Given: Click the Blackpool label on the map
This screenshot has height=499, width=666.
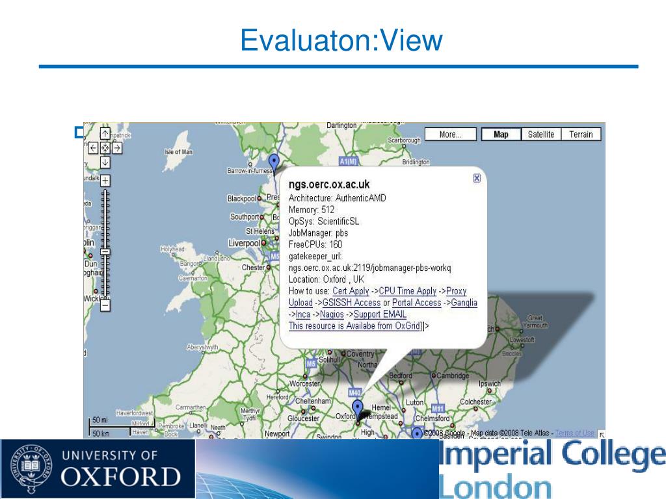Looking at the screenshot, I should point(241,199).
